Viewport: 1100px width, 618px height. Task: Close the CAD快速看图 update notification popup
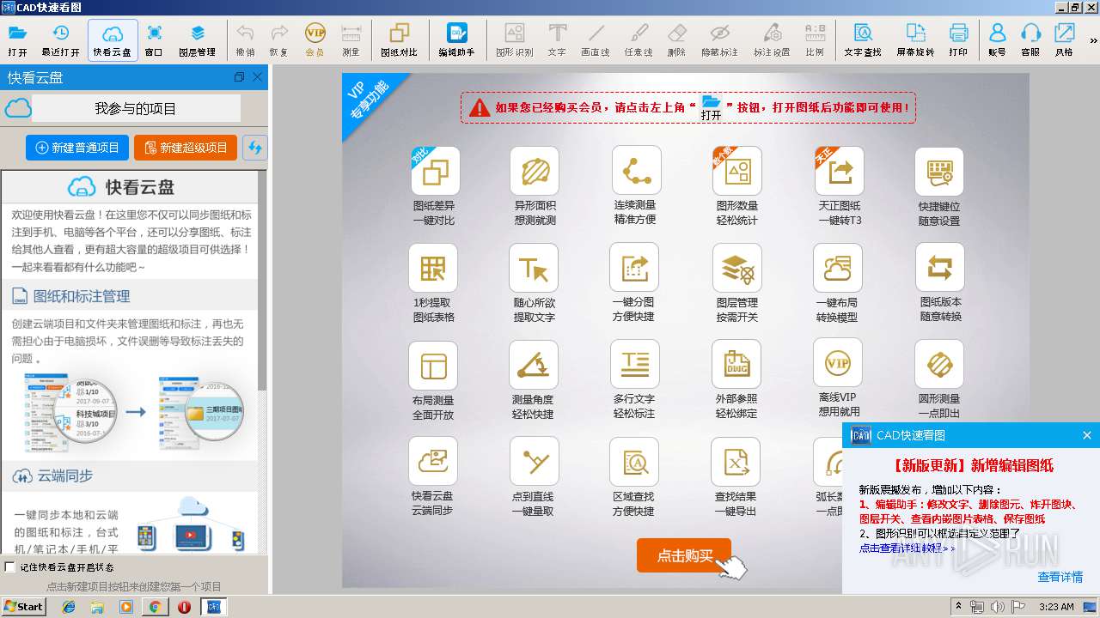coord(1086,435)
